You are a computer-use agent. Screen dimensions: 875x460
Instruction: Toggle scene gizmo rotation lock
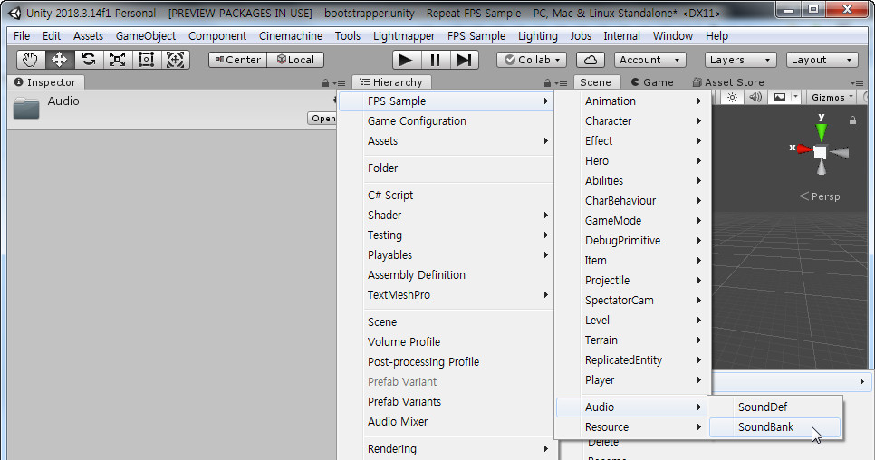852,120
